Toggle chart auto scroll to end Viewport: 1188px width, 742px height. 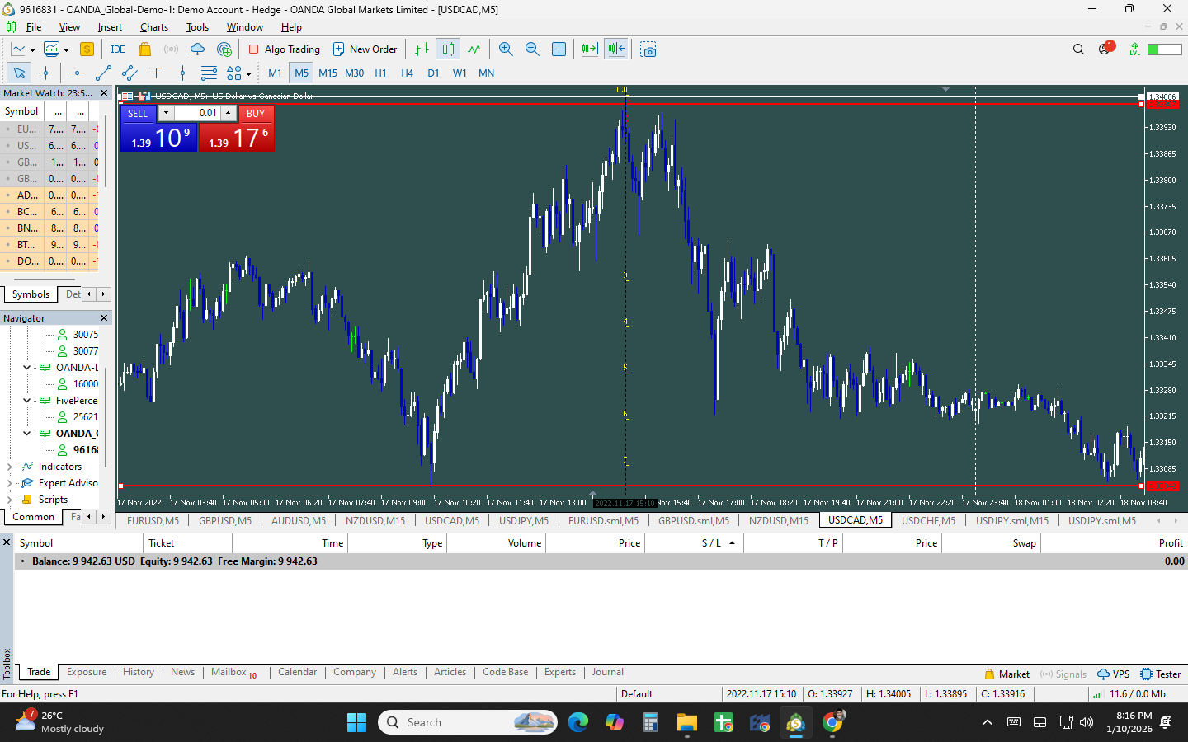589,49
